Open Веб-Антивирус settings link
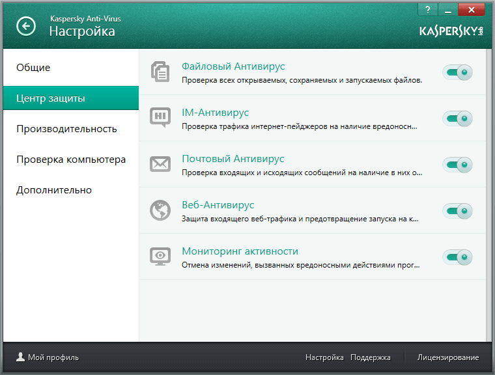495x375 pixels. [x=218, y=205]
